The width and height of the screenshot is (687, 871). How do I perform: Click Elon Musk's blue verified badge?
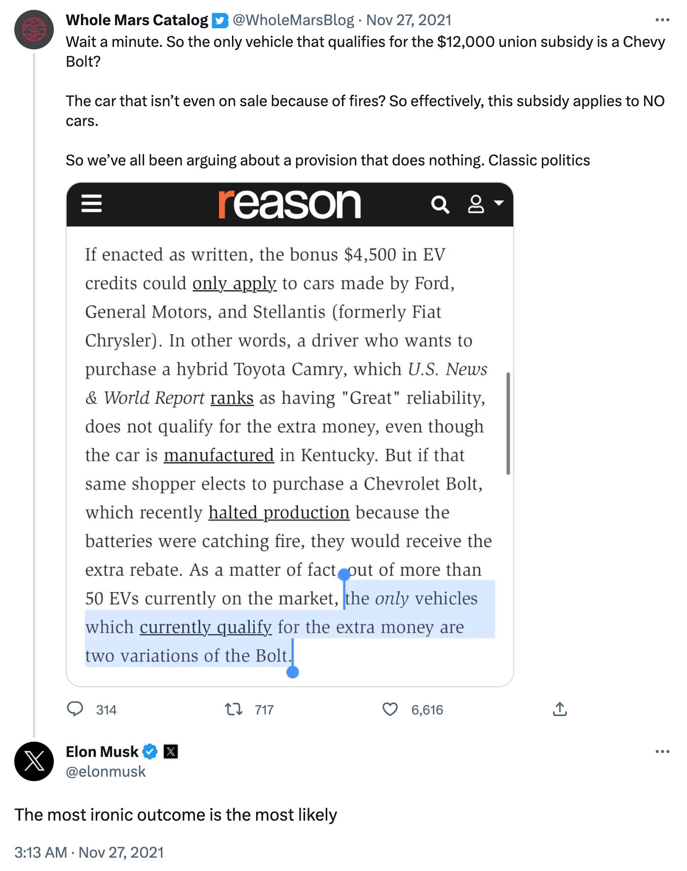click(x=150, y=752)
